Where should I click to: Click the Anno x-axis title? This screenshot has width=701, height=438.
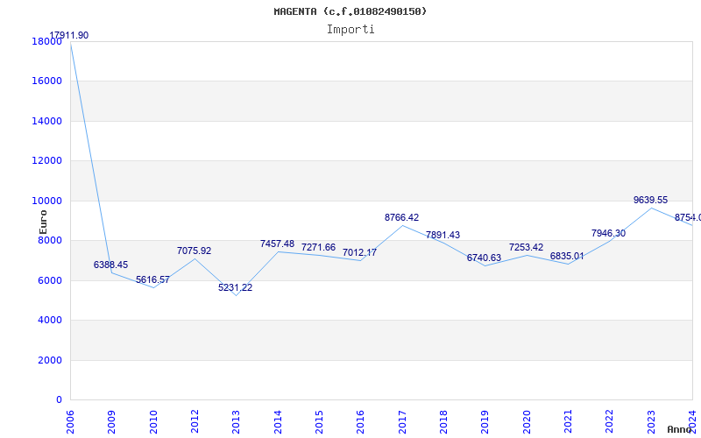point(680,429)
